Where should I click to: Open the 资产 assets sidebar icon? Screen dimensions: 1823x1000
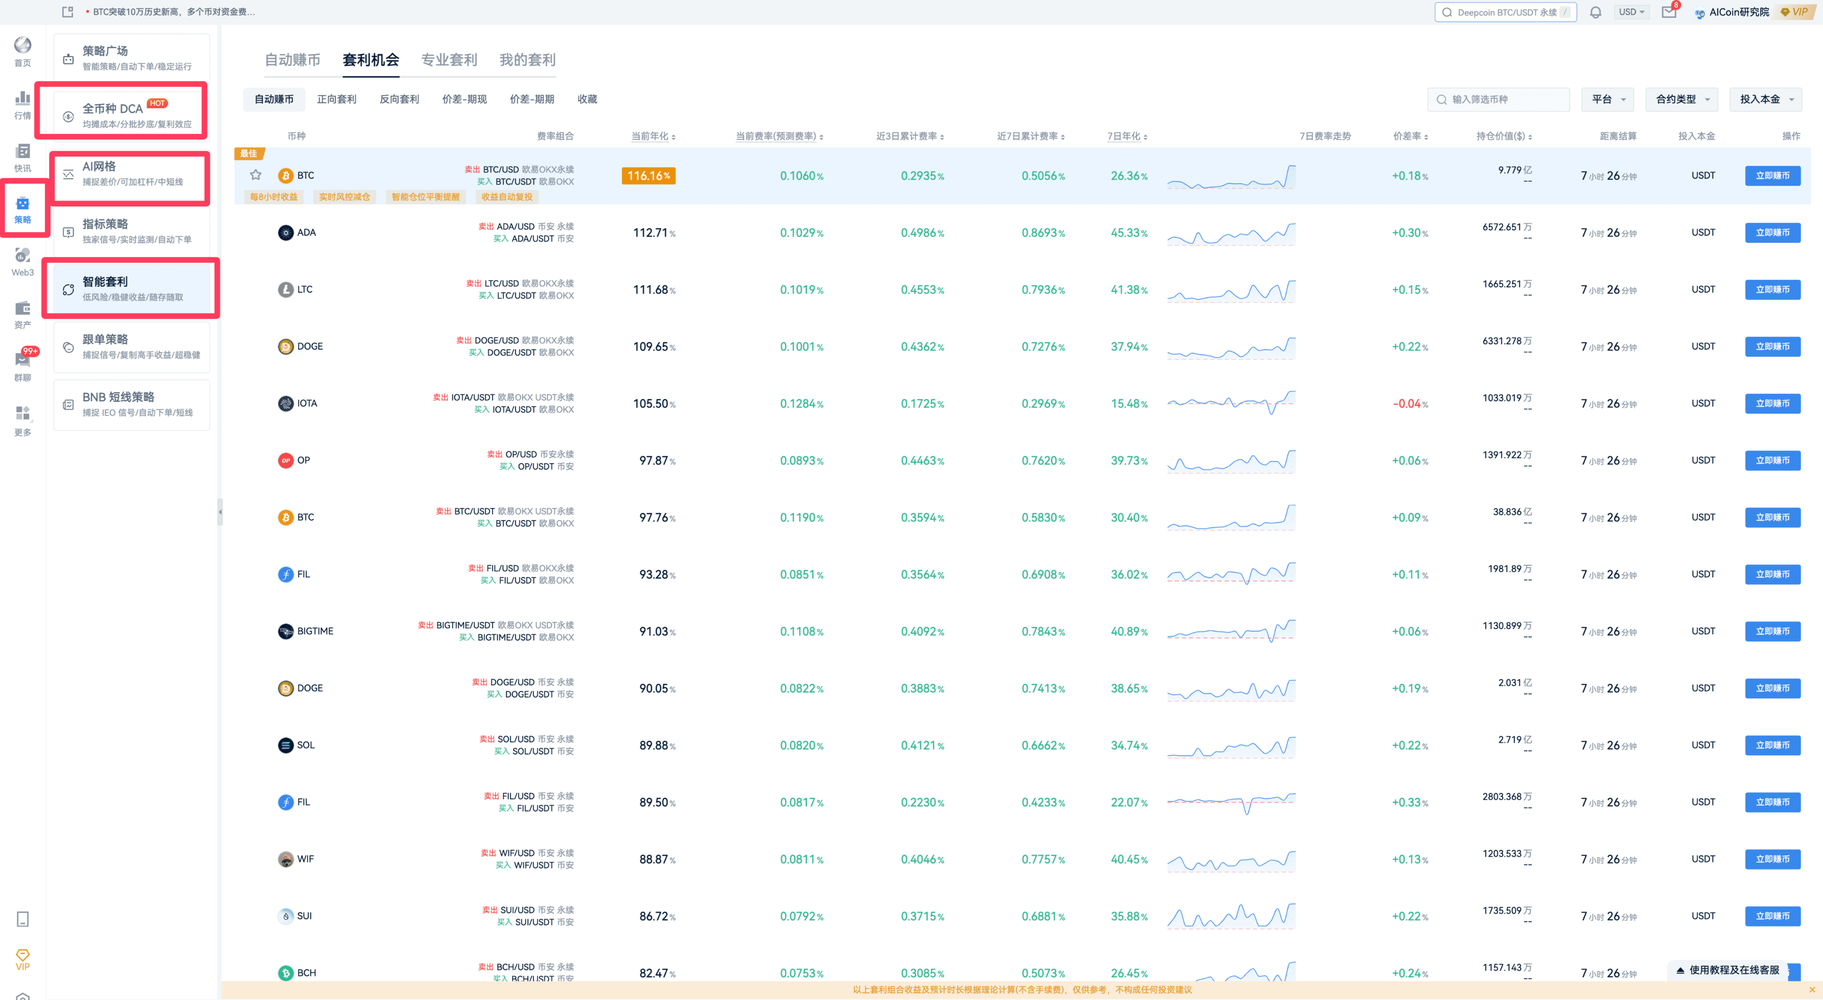(x=23, y=315)
